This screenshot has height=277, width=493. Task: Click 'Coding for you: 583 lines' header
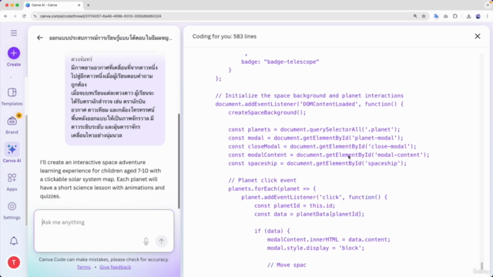click(x=224, y=36)
